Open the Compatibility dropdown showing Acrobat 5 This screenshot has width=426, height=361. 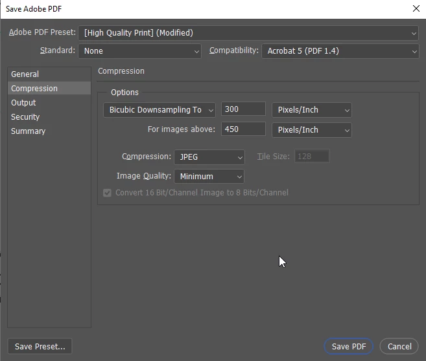click(x=340, y=51)
